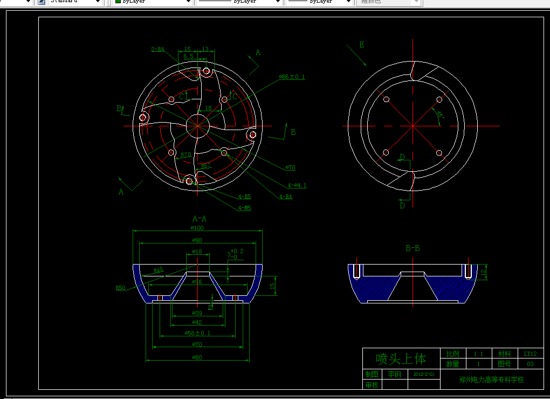Click the 比例 cell in title block
This screenshot has width=550, height=399.
point(452,354)
